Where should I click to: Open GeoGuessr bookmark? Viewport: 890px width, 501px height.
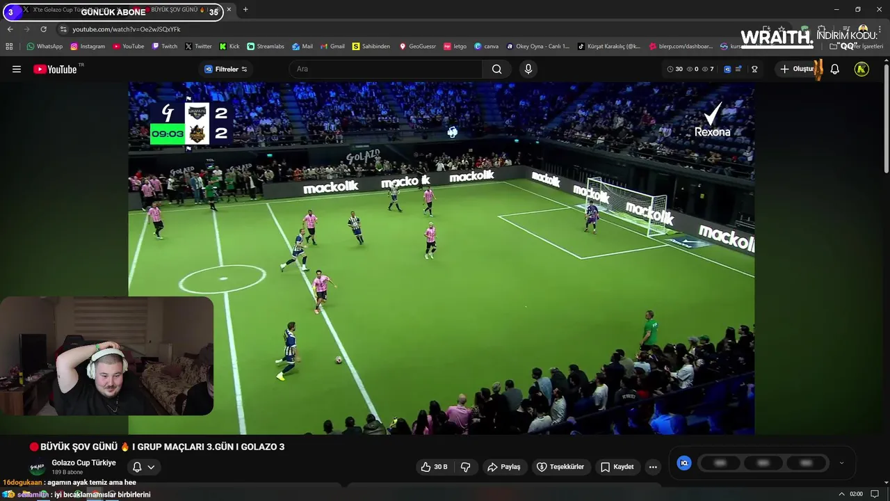(417, 47)
